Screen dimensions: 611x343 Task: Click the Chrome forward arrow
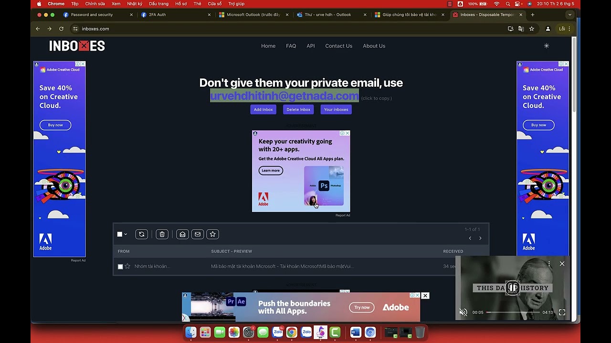click(x=49, y=29)
